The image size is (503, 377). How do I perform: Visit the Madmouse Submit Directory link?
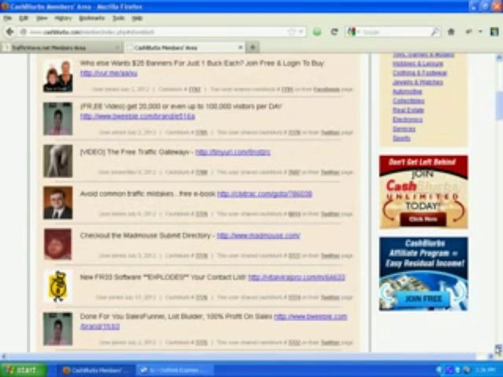point(258,236)
